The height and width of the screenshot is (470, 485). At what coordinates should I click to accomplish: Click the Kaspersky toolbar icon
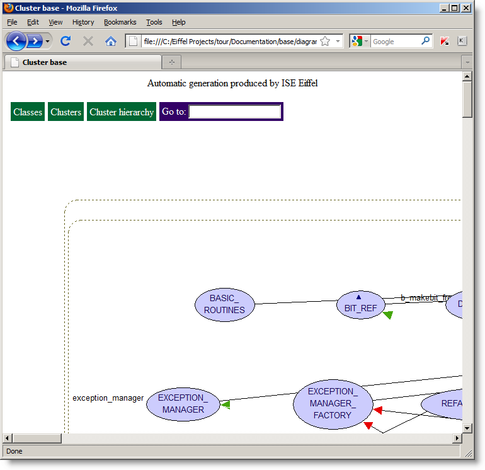pyautogui.click(x=445, y=41)
